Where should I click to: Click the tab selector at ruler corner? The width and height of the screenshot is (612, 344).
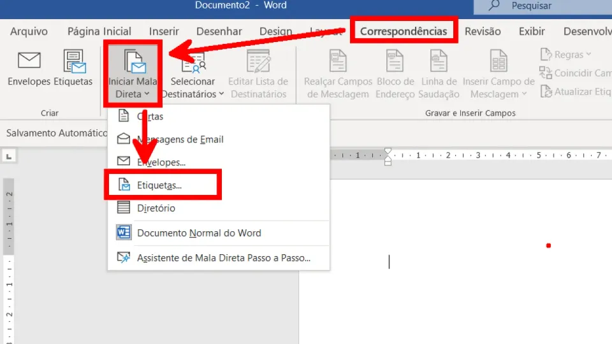tap(9, 157)
